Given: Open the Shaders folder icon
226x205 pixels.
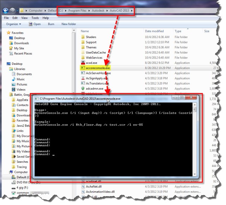Looking at the screenshot, I should 83,37.
